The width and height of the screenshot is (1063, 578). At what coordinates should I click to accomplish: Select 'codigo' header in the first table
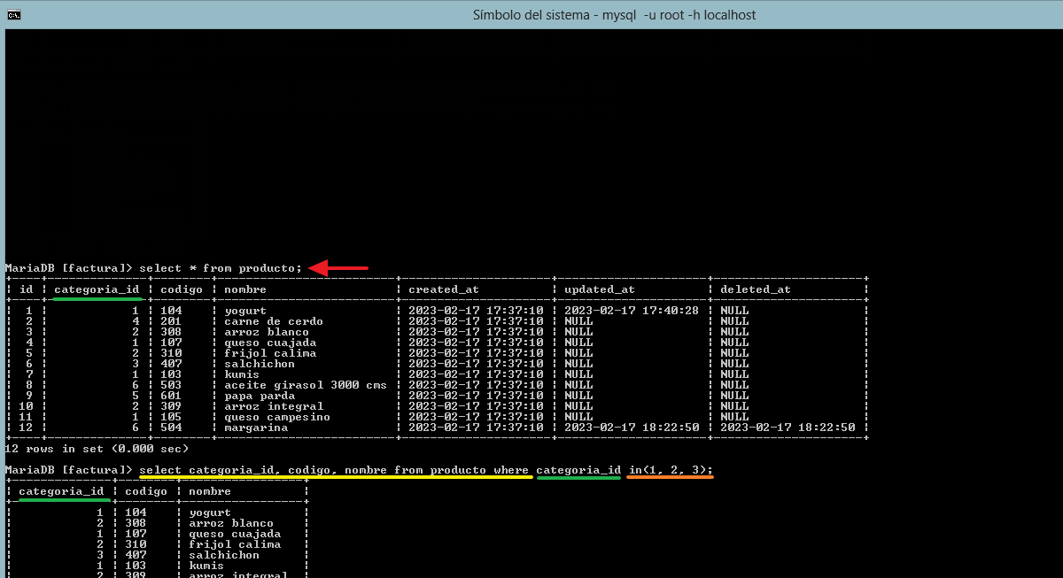(182, 289)
